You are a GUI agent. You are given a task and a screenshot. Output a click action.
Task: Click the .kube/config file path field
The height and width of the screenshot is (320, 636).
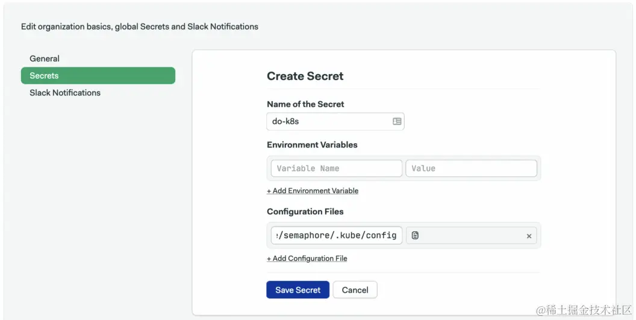click(x=336, y=235)
